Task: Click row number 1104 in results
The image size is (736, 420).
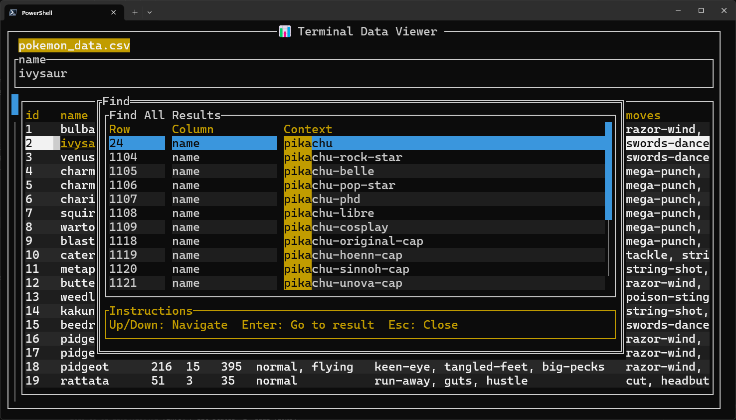Action: pos(123,157)
